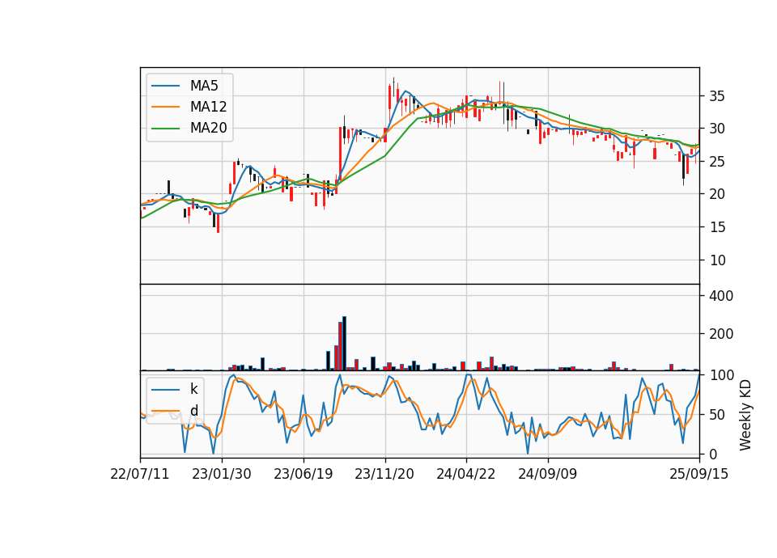
Task: Click the green MA20 legend line sample
Action: 165,128
